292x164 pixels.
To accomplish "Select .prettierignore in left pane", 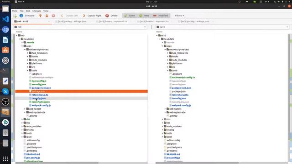I will 34,147.
